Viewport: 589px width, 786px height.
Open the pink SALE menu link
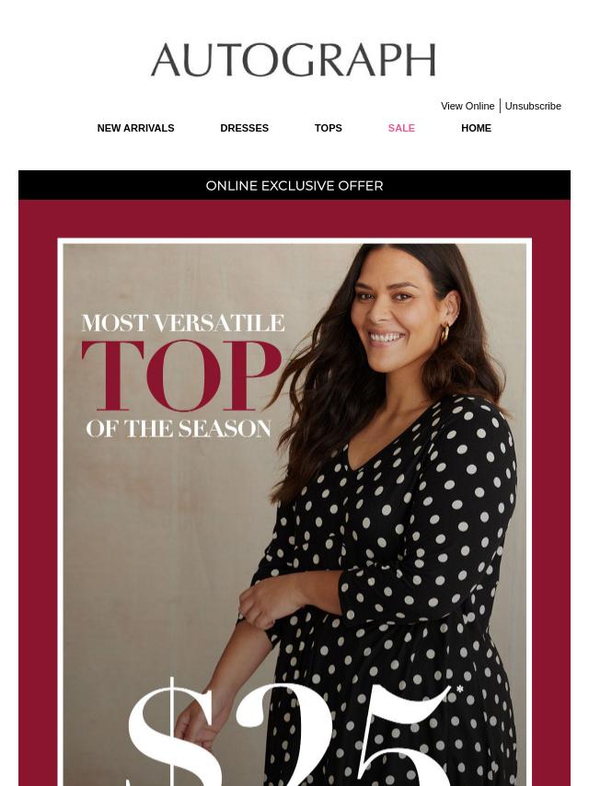[x=401, y=128]
